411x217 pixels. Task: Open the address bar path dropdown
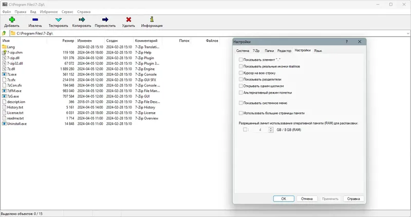(408, 33)
